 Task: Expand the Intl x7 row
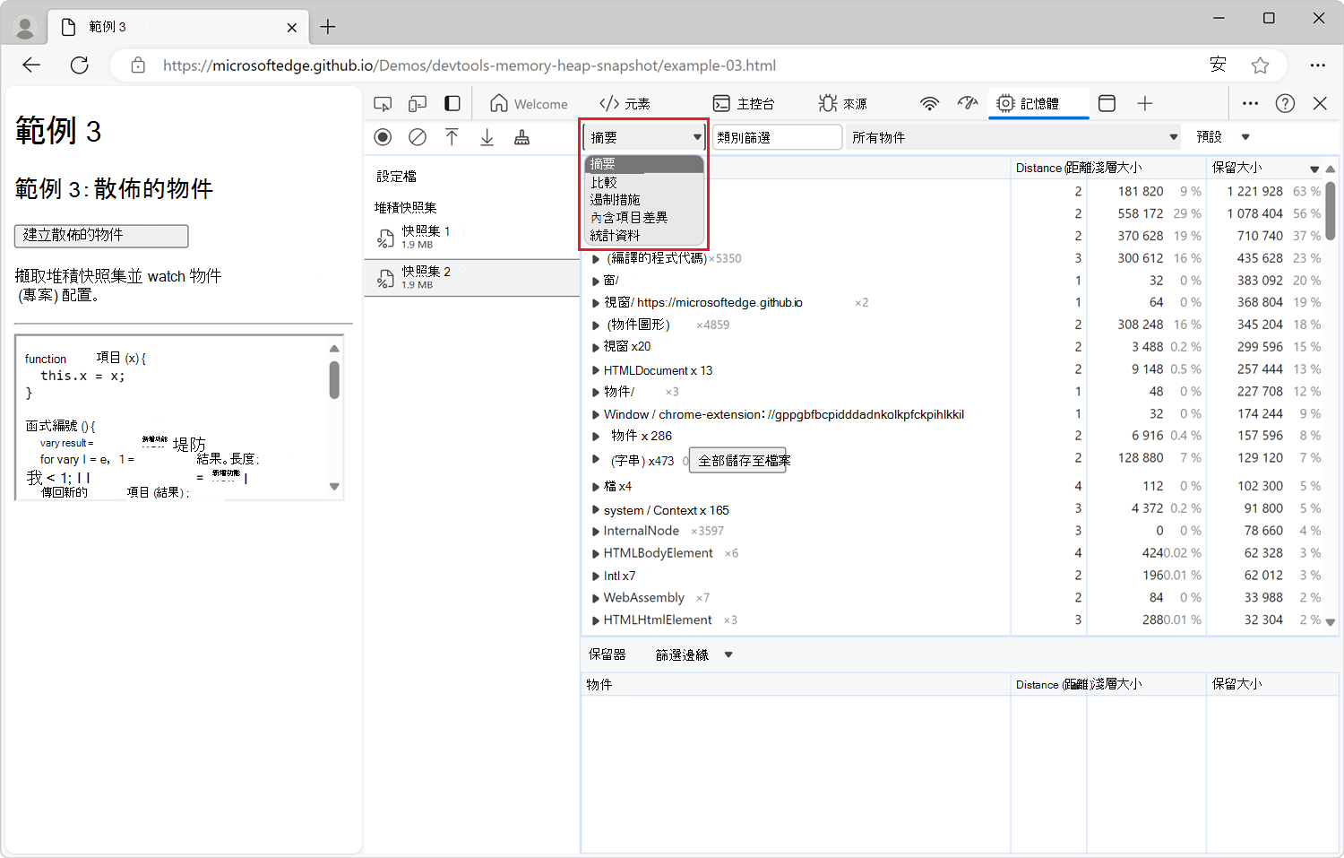pyautogui.click(x=596, y=576)
